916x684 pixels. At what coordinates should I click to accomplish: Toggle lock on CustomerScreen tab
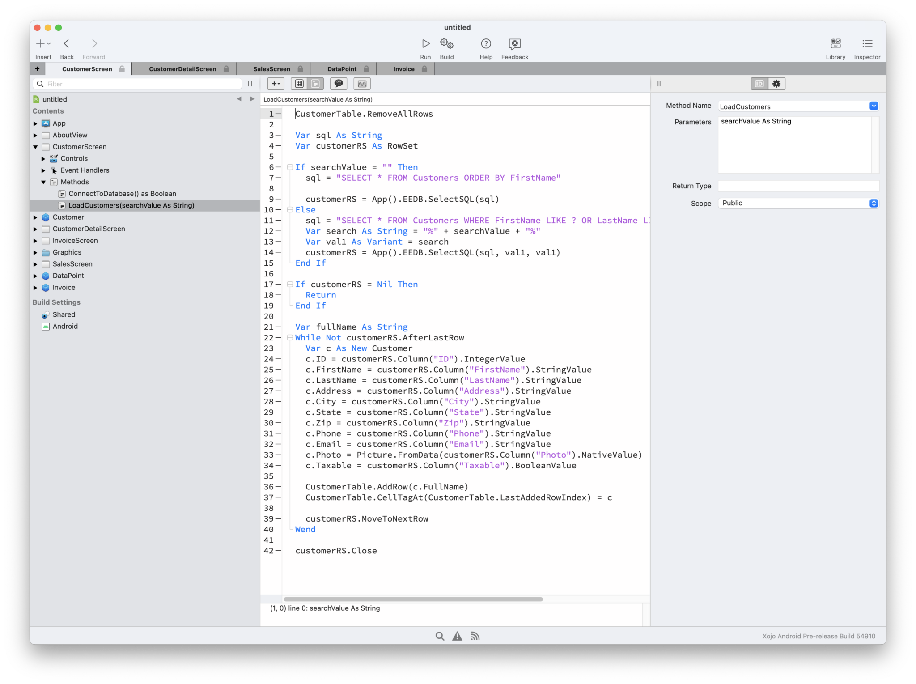(122, 69)
